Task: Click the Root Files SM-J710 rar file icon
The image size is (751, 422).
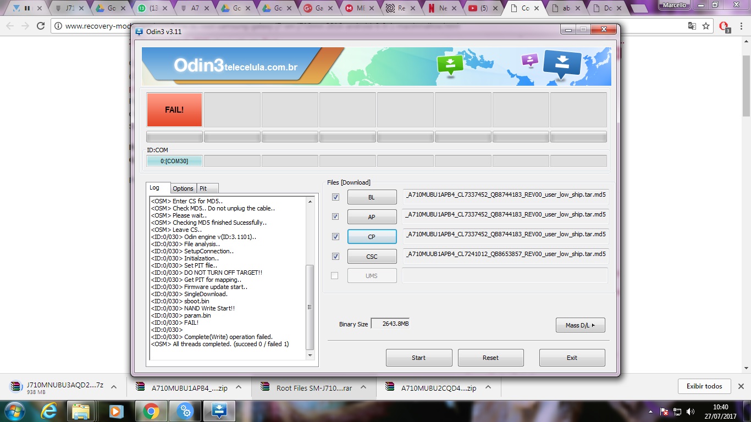Action: [x=266, y=387]
